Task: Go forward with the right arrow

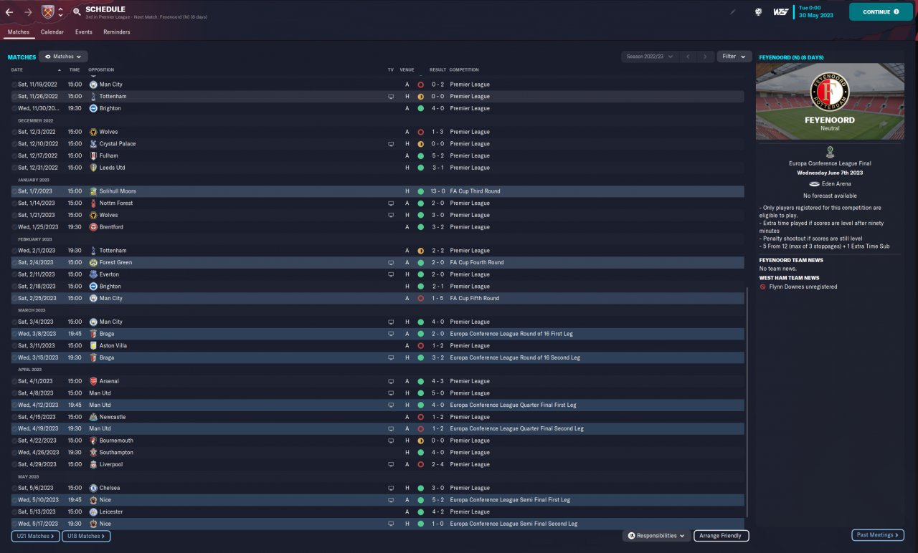Action: tap(28, 12)
